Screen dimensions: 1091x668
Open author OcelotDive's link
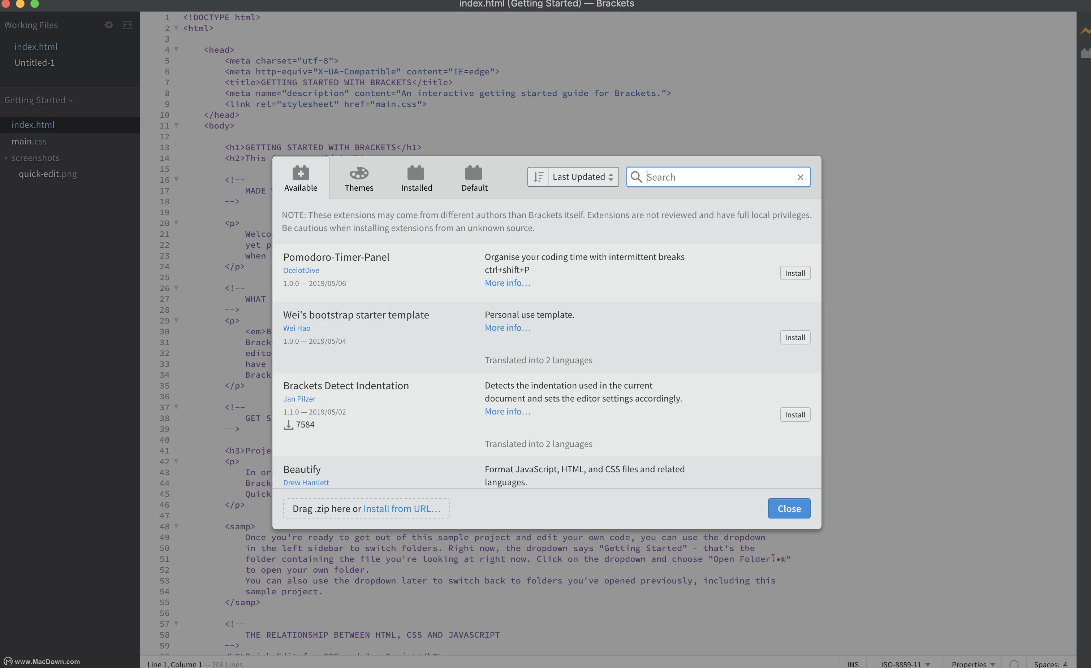pos(301,270)
